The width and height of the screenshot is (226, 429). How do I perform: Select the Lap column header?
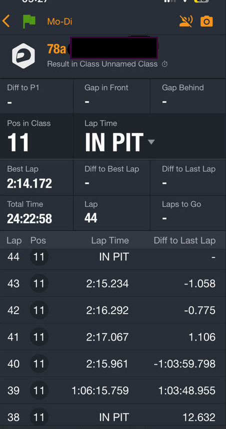coord(14,240)
